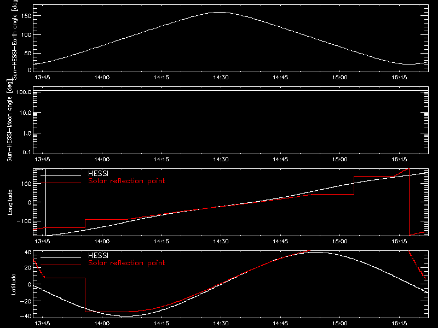The width and height of the screenshot is (438, 328).
Task: Click the 10.0 tick label on Moon angle axis
Action: click(25, 113)
